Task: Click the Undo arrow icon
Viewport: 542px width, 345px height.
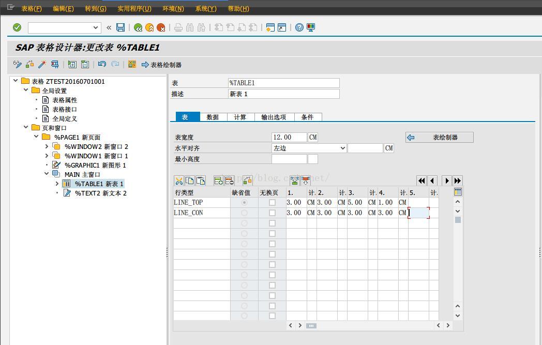Action: click(x=102, y=64)
